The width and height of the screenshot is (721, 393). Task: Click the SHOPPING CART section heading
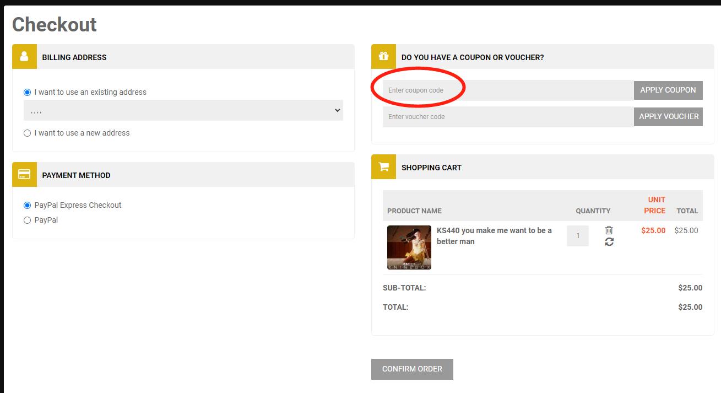click(x=431, y=168)
